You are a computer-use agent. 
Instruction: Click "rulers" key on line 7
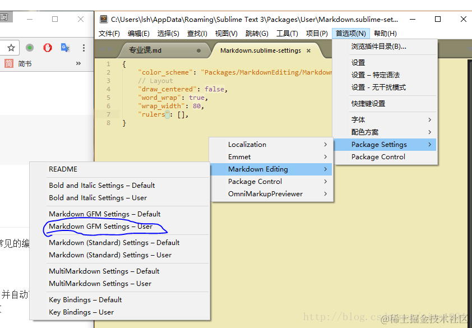[x=154, y=114]
